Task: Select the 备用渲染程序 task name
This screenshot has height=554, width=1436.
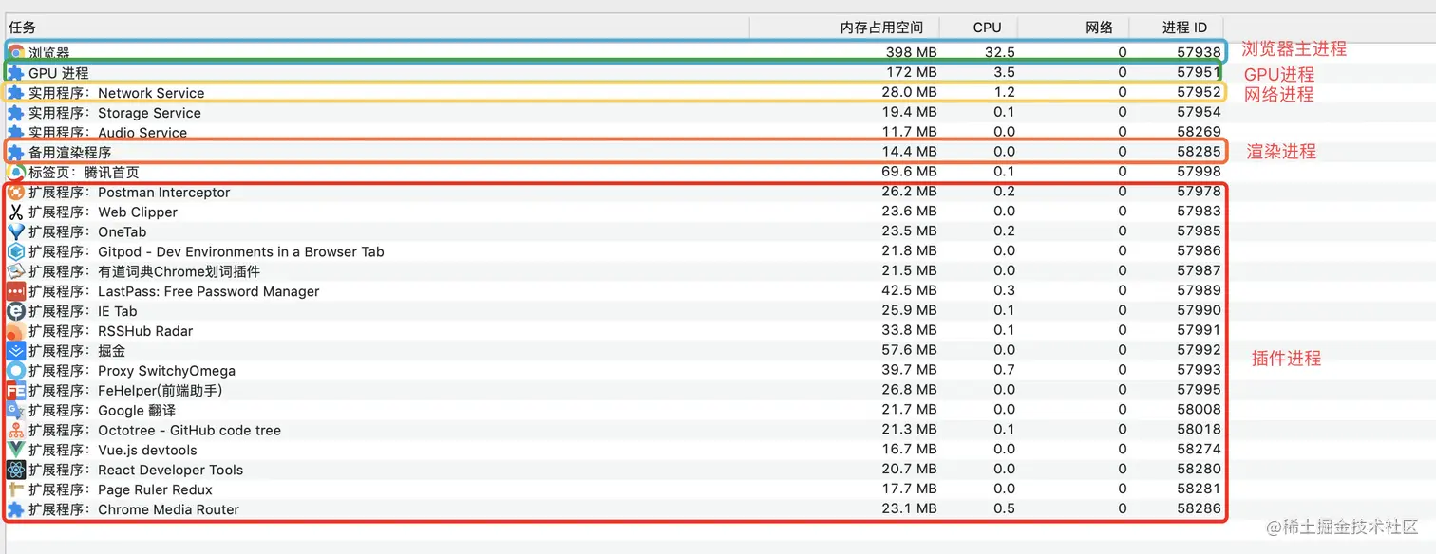Action: 70,152
